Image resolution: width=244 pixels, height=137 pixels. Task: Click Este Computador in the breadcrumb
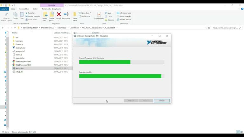click(x=30, y=28)
